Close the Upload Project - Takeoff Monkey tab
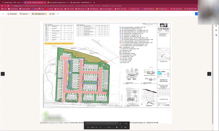 tap(91, 2)
